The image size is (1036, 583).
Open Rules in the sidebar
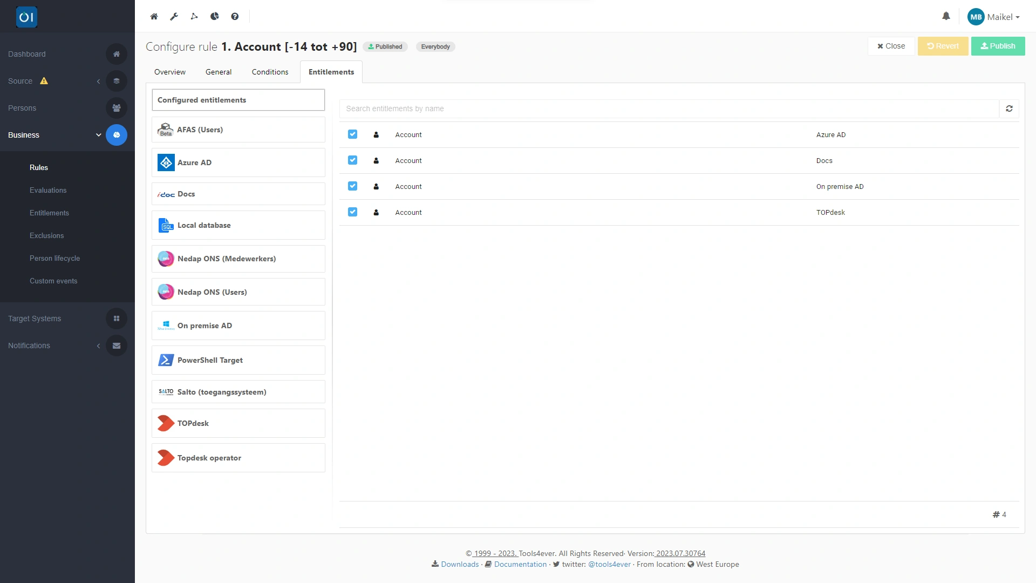click(x=39, y=167)
